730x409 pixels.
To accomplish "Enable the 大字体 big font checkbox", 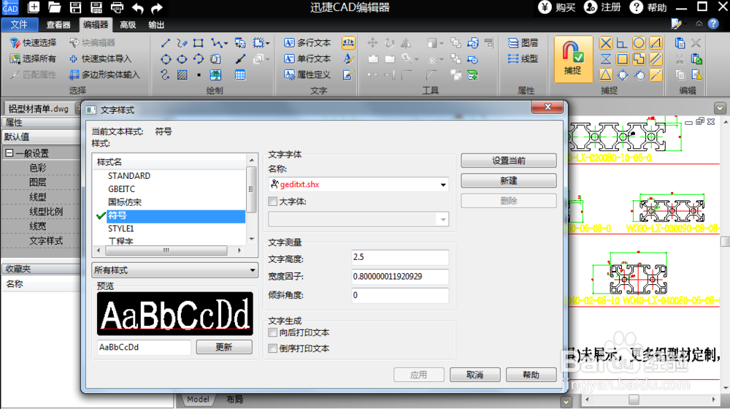I will (273, 202).
